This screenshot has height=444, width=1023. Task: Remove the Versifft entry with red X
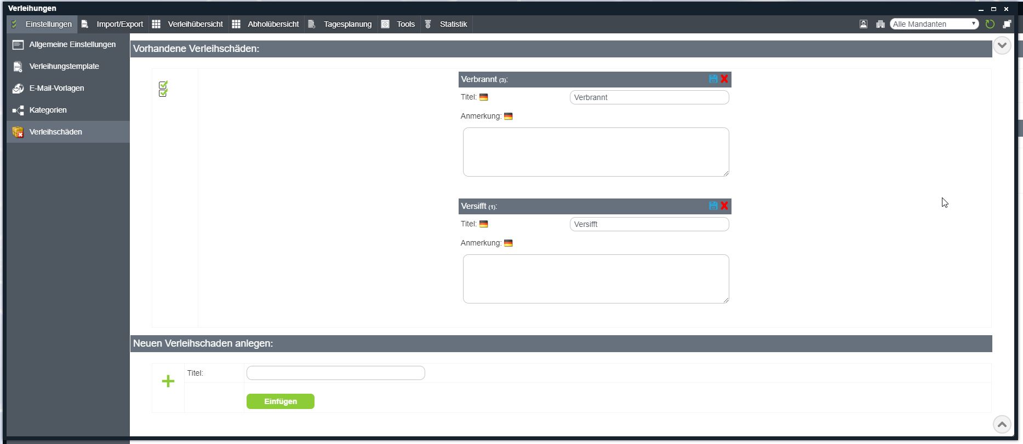(724, 206)
